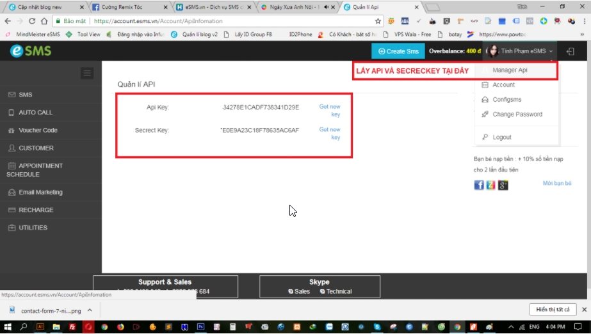Click the eSMS logo in header
This screenshot has height=334, width=591.
click(x=31, y=51)
